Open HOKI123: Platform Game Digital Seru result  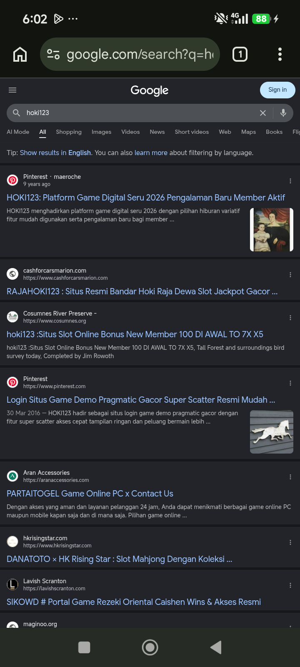pos(146,198)
